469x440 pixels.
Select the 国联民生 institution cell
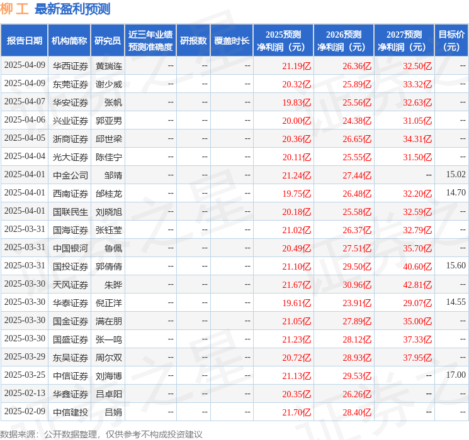click(x=71, y=212)
